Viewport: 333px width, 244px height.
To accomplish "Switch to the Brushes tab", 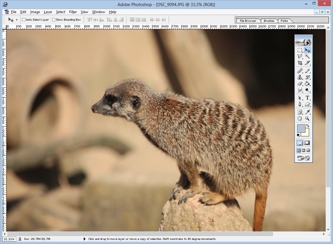I will point(269,21).
